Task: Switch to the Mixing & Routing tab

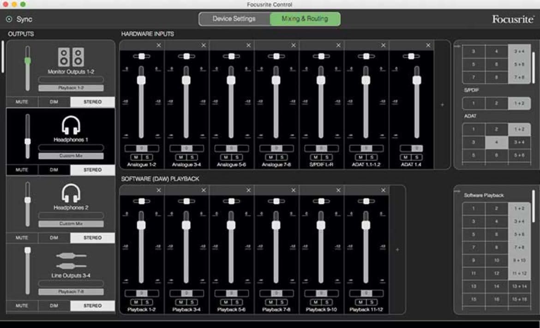Action: 305,19
